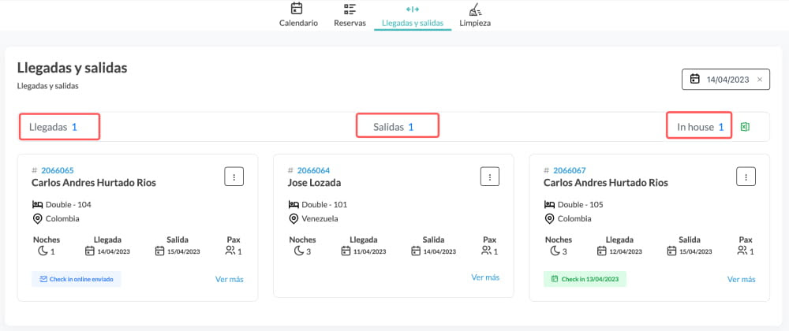Select the Llegadas counter section
This screenshot has width=789, height=331.
(x=59, y=127)
